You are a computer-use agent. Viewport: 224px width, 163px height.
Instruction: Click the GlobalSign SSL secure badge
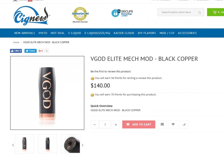coord(122,13)
